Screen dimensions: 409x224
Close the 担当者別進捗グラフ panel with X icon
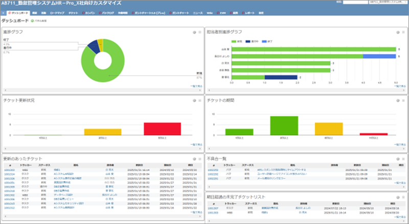[404, 32]
